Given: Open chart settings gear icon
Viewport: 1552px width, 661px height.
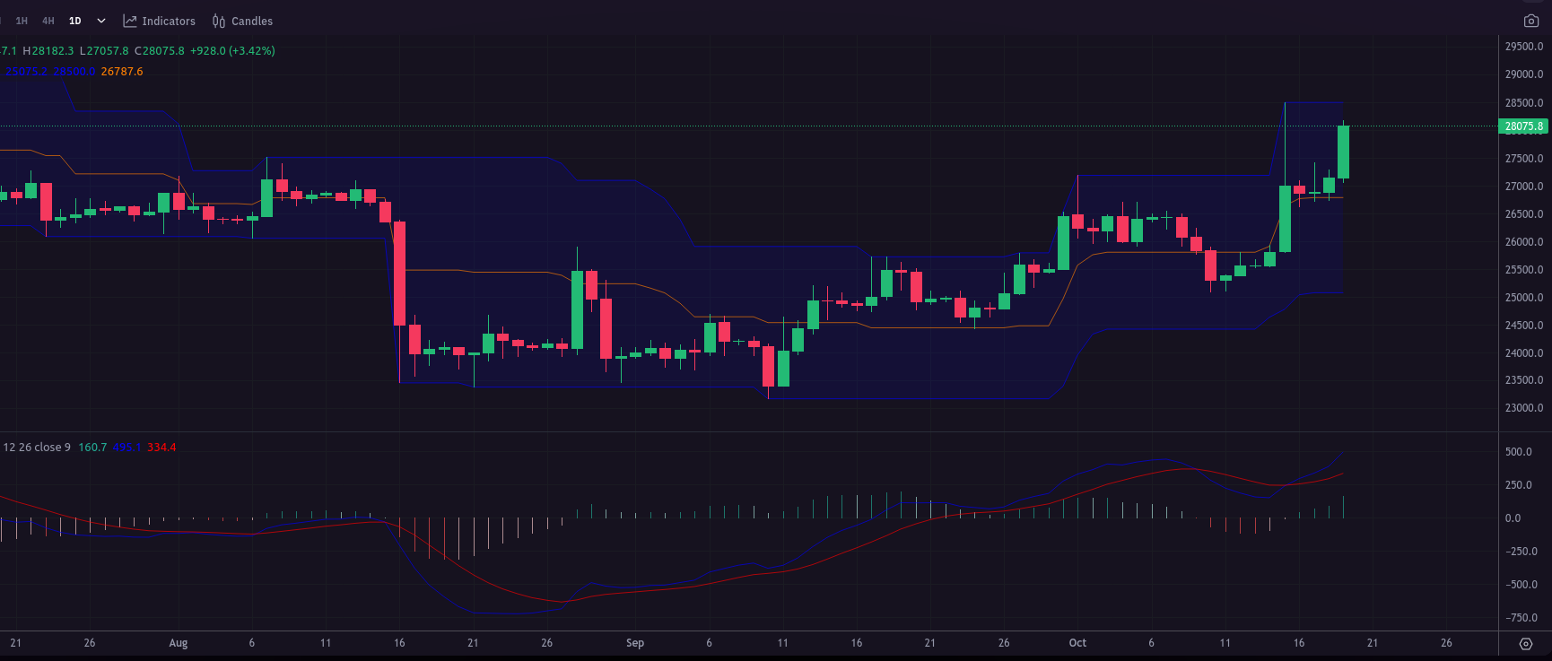Looking at the screenshot, I should coord(1526,644).
